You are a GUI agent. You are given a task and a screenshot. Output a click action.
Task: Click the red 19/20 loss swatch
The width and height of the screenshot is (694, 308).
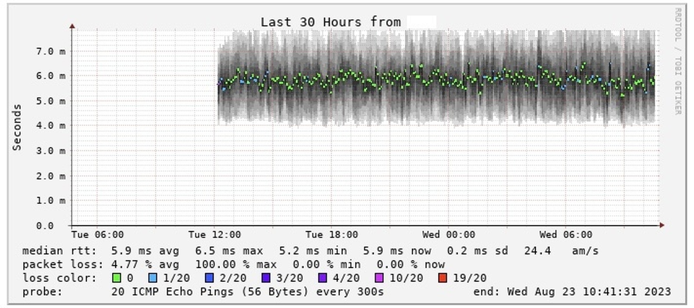443,278
